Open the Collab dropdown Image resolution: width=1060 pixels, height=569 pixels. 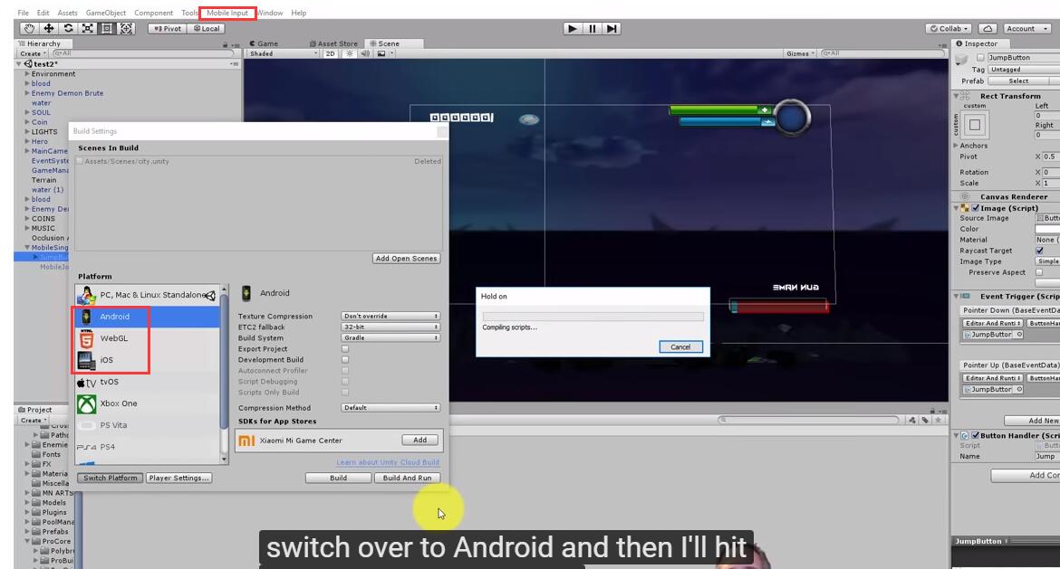pos(949,28)
